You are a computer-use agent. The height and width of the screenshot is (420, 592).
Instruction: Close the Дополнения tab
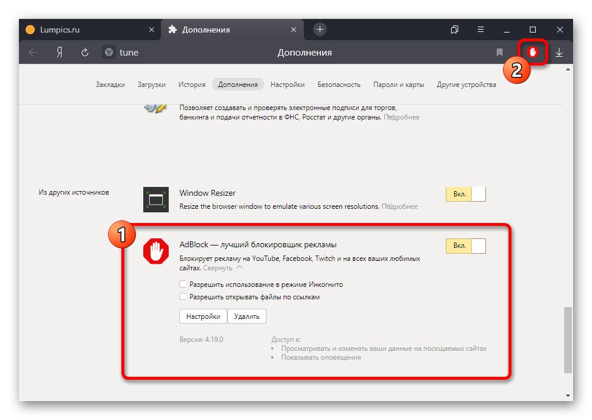294,30
